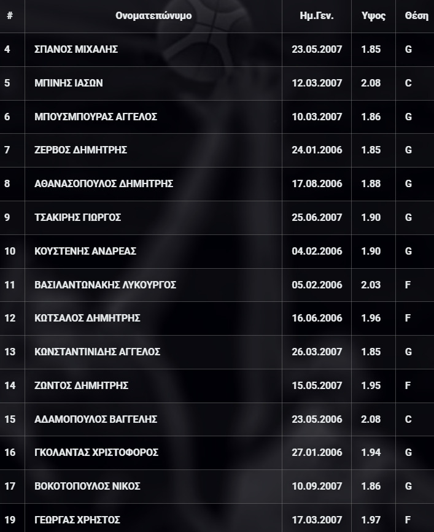The width and height of the screenshot is (434, 532).
Task: Select ΑΔΑΜΟΠΟΥΛΟΣ ΒΑΓΓΕΛΗΣ name
Action: pos(96,419)
